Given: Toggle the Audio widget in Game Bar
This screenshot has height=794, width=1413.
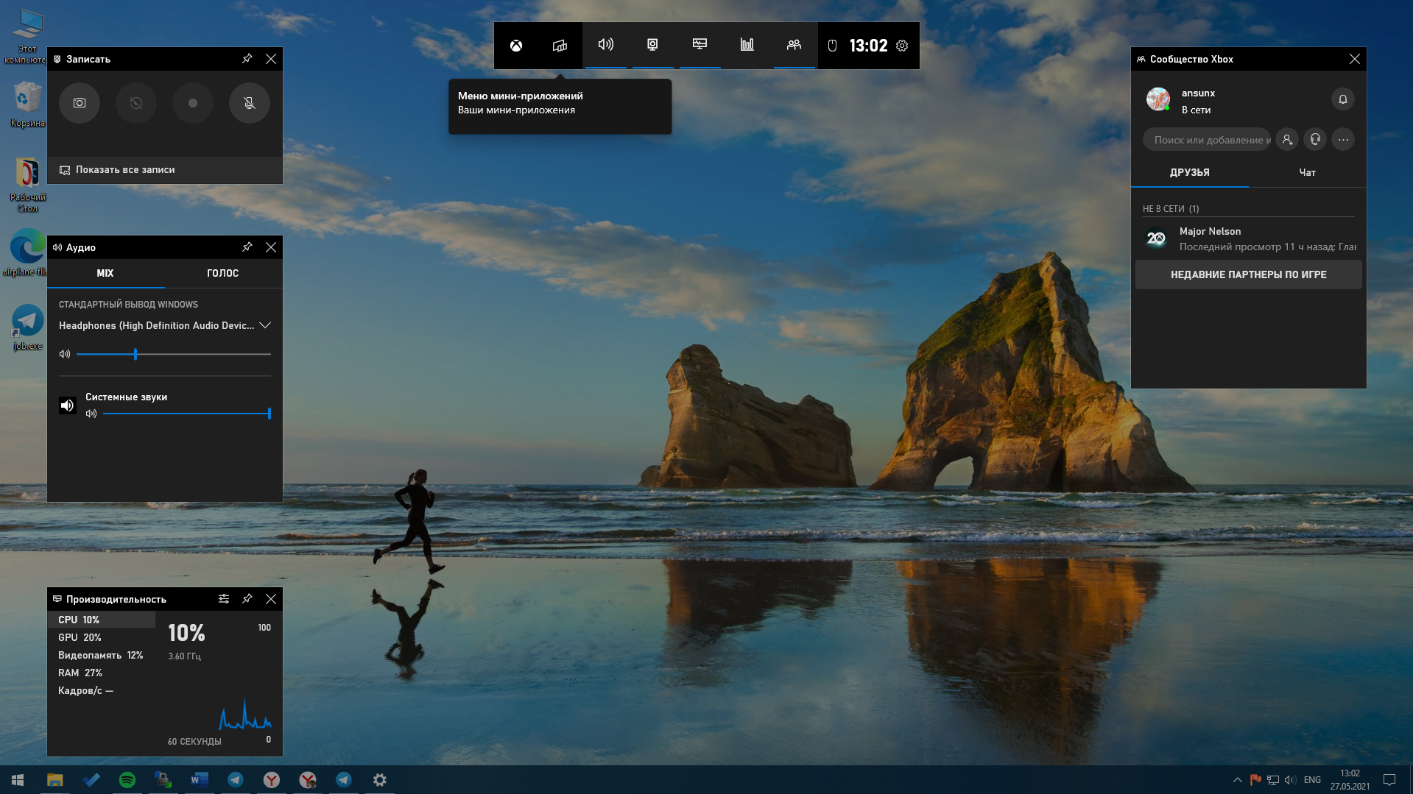Looking at the screenshot, I should [x=605, y=45].
